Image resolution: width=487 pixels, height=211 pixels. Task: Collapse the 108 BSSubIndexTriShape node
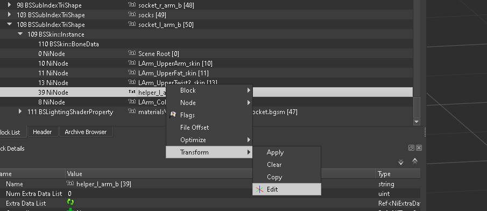click(x=9, y=24)
